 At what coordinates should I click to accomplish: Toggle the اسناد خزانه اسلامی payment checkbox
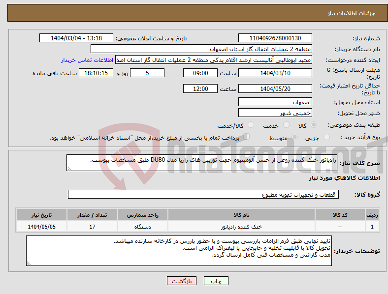(x=247, y=137)
